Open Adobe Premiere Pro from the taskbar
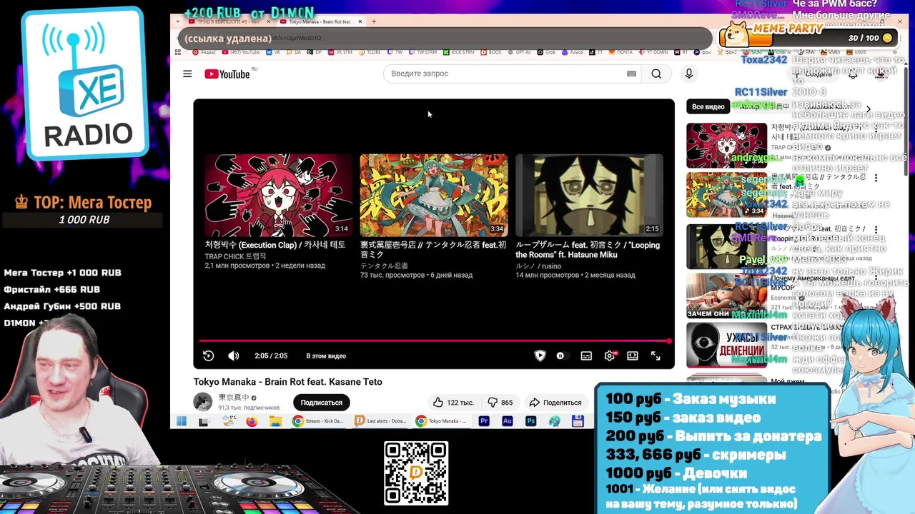Screen dimensions: 915x514 484,421
